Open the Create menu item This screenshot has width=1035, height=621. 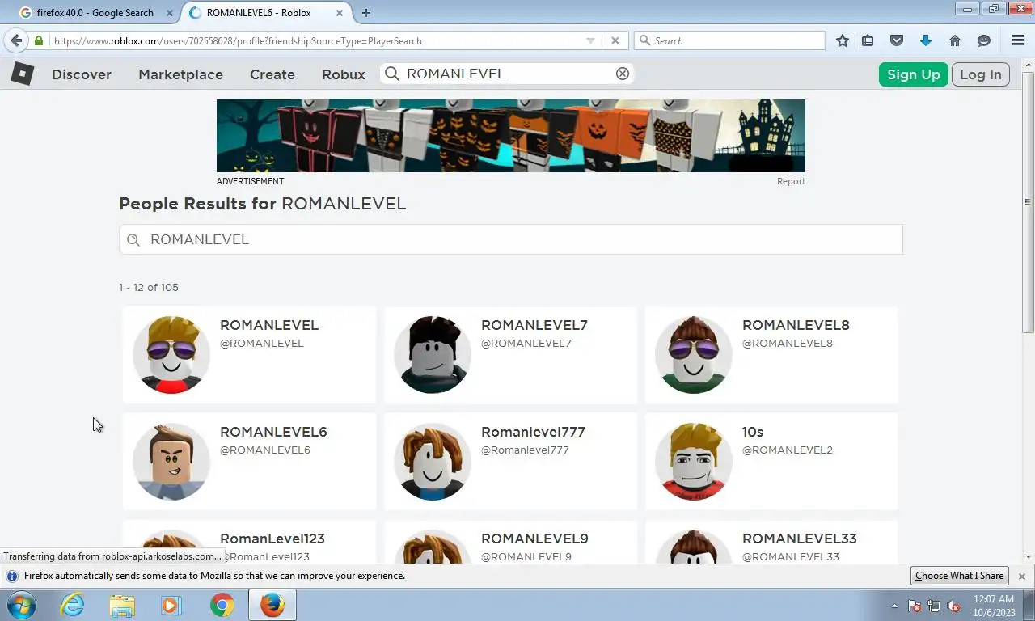272,74
